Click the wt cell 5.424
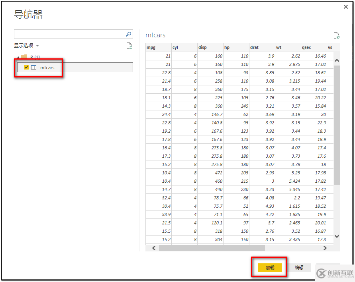This screenshot has width=355, height=282. (x=288, y=181)
